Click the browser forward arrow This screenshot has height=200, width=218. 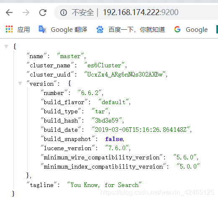[26, 13]
